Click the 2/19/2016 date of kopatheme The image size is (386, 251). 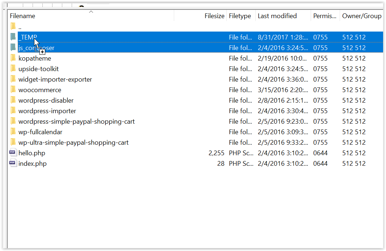click(x=282, y=58)
